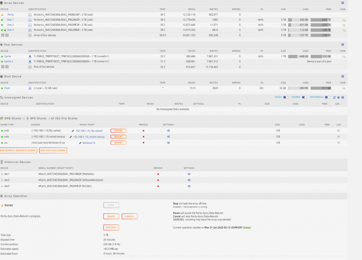Browse Disk 2 contents via folder icon
Viewport: 362px width, 260px height.
point(344,25)
